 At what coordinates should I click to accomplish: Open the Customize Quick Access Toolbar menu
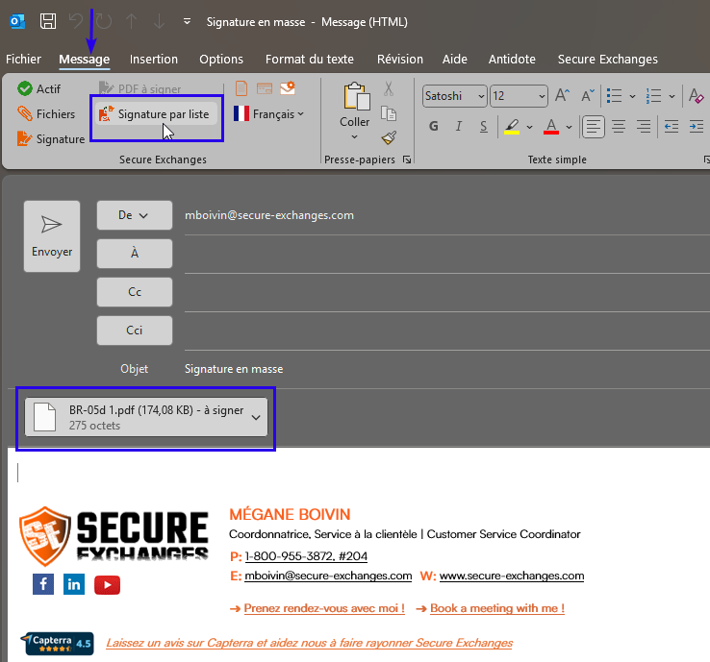tap(187, 21)
